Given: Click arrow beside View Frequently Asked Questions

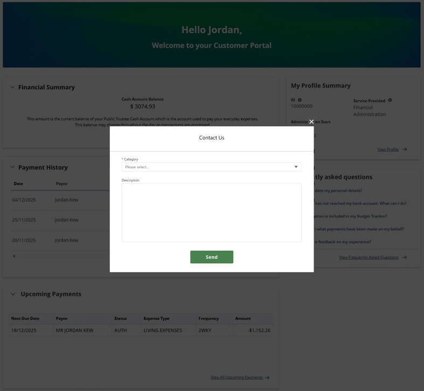Looking at the screenshot, I should [x=405, y=257].
